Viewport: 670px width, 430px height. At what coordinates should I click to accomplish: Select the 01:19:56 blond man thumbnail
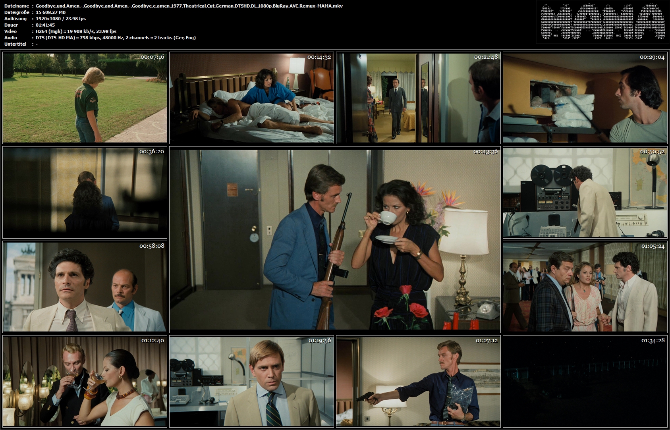tap(251, 382)
